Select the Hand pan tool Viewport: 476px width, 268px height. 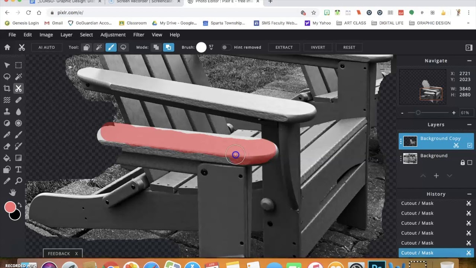coord(13,192)
